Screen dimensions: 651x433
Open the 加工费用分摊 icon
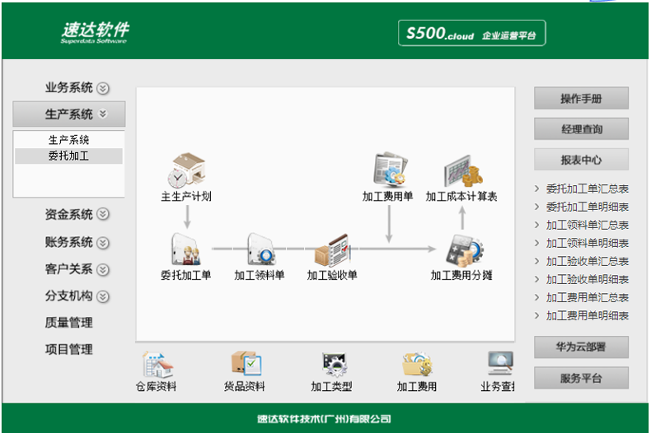465,250
